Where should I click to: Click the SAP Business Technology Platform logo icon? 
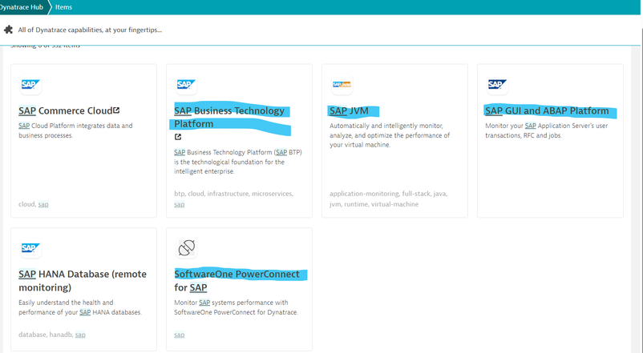(186, 85)
